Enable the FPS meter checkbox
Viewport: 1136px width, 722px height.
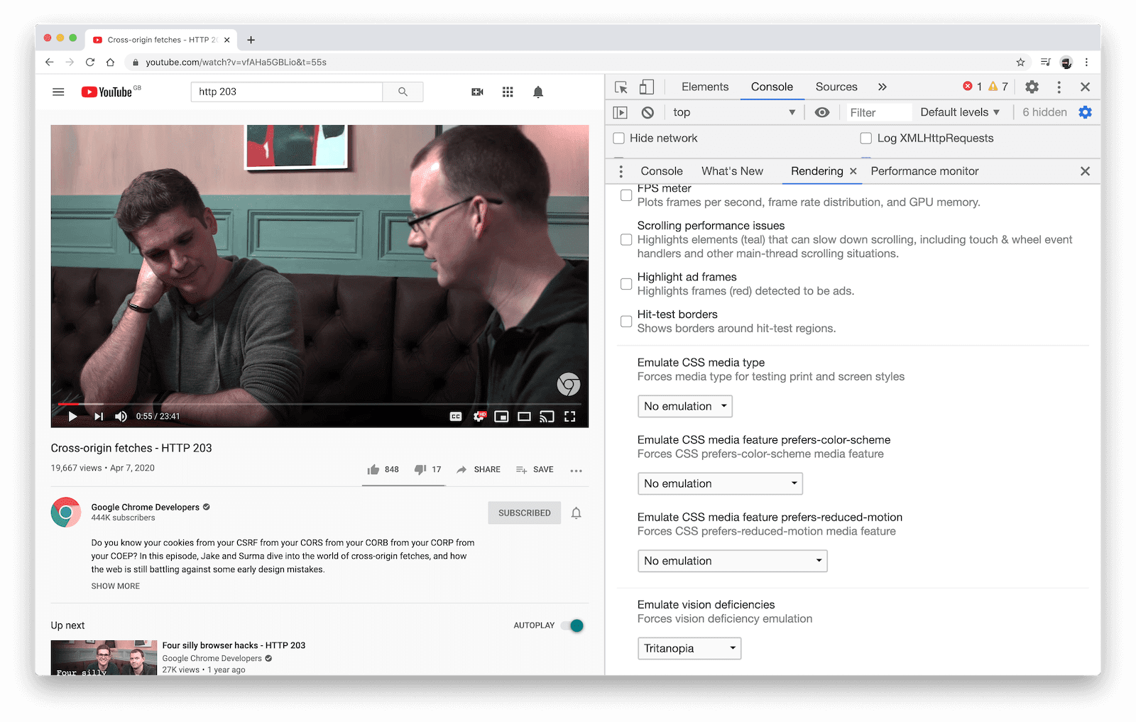[x=626, y=195]
